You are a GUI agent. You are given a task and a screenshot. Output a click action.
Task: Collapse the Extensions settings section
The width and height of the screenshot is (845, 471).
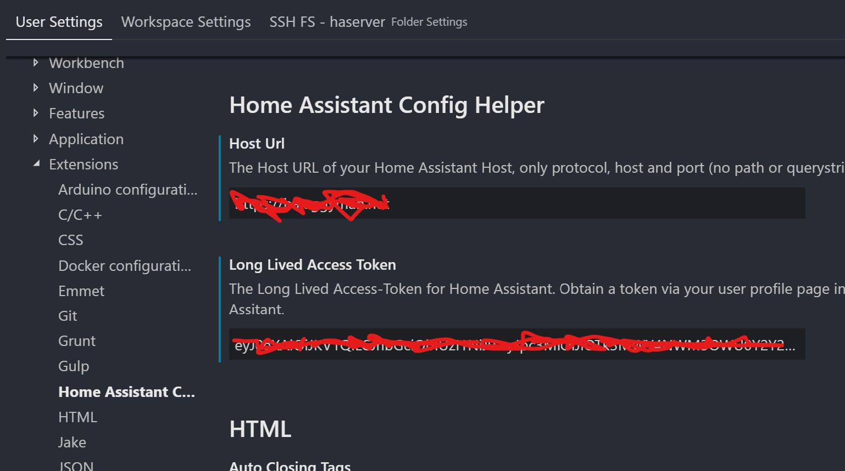[84, 164]
